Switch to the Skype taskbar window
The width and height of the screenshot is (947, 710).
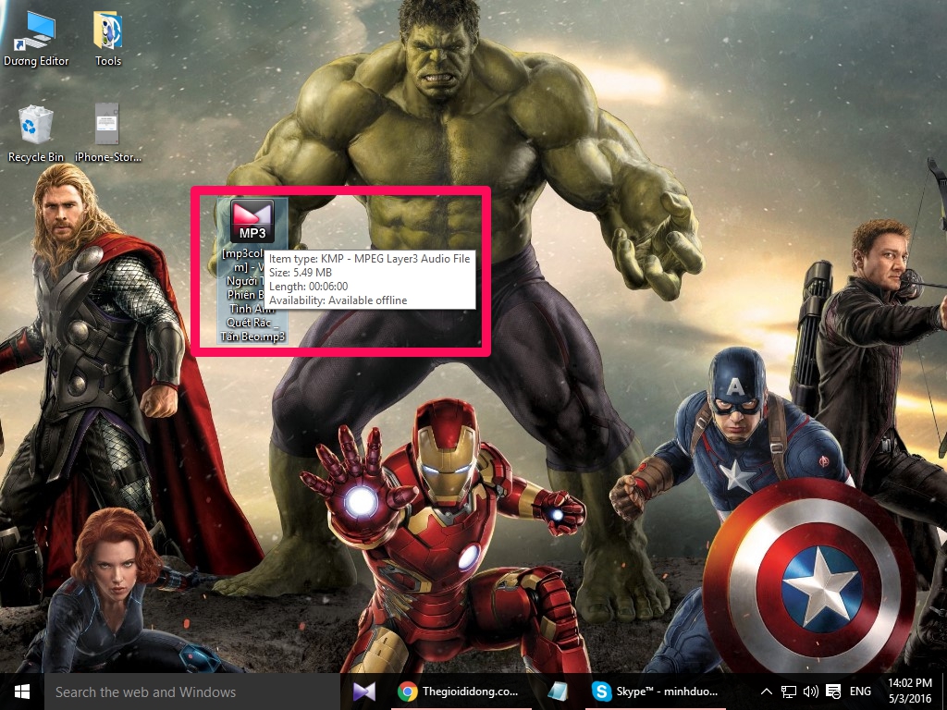tap(658, 692)
